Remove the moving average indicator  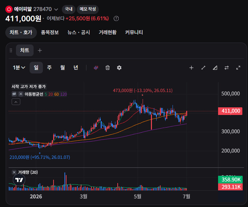click(21, 94)
